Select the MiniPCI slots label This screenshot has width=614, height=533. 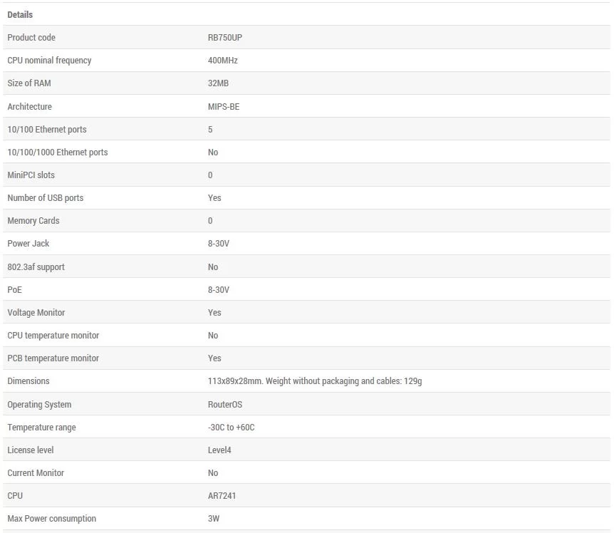[x=31, y=175]
